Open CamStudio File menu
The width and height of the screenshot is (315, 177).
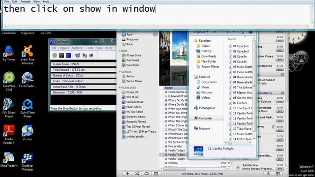point(54,48)
